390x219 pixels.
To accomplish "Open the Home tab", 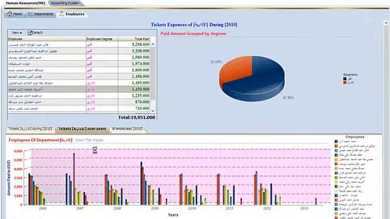I will point(15,14).
